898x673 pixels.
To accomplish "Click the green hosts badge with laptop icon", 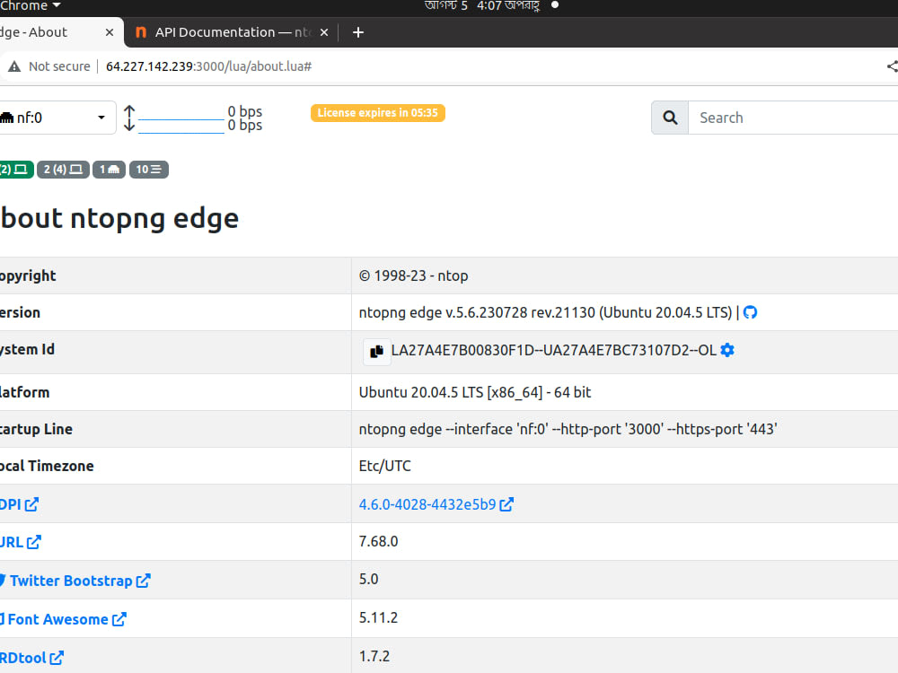I will point(16,170).
